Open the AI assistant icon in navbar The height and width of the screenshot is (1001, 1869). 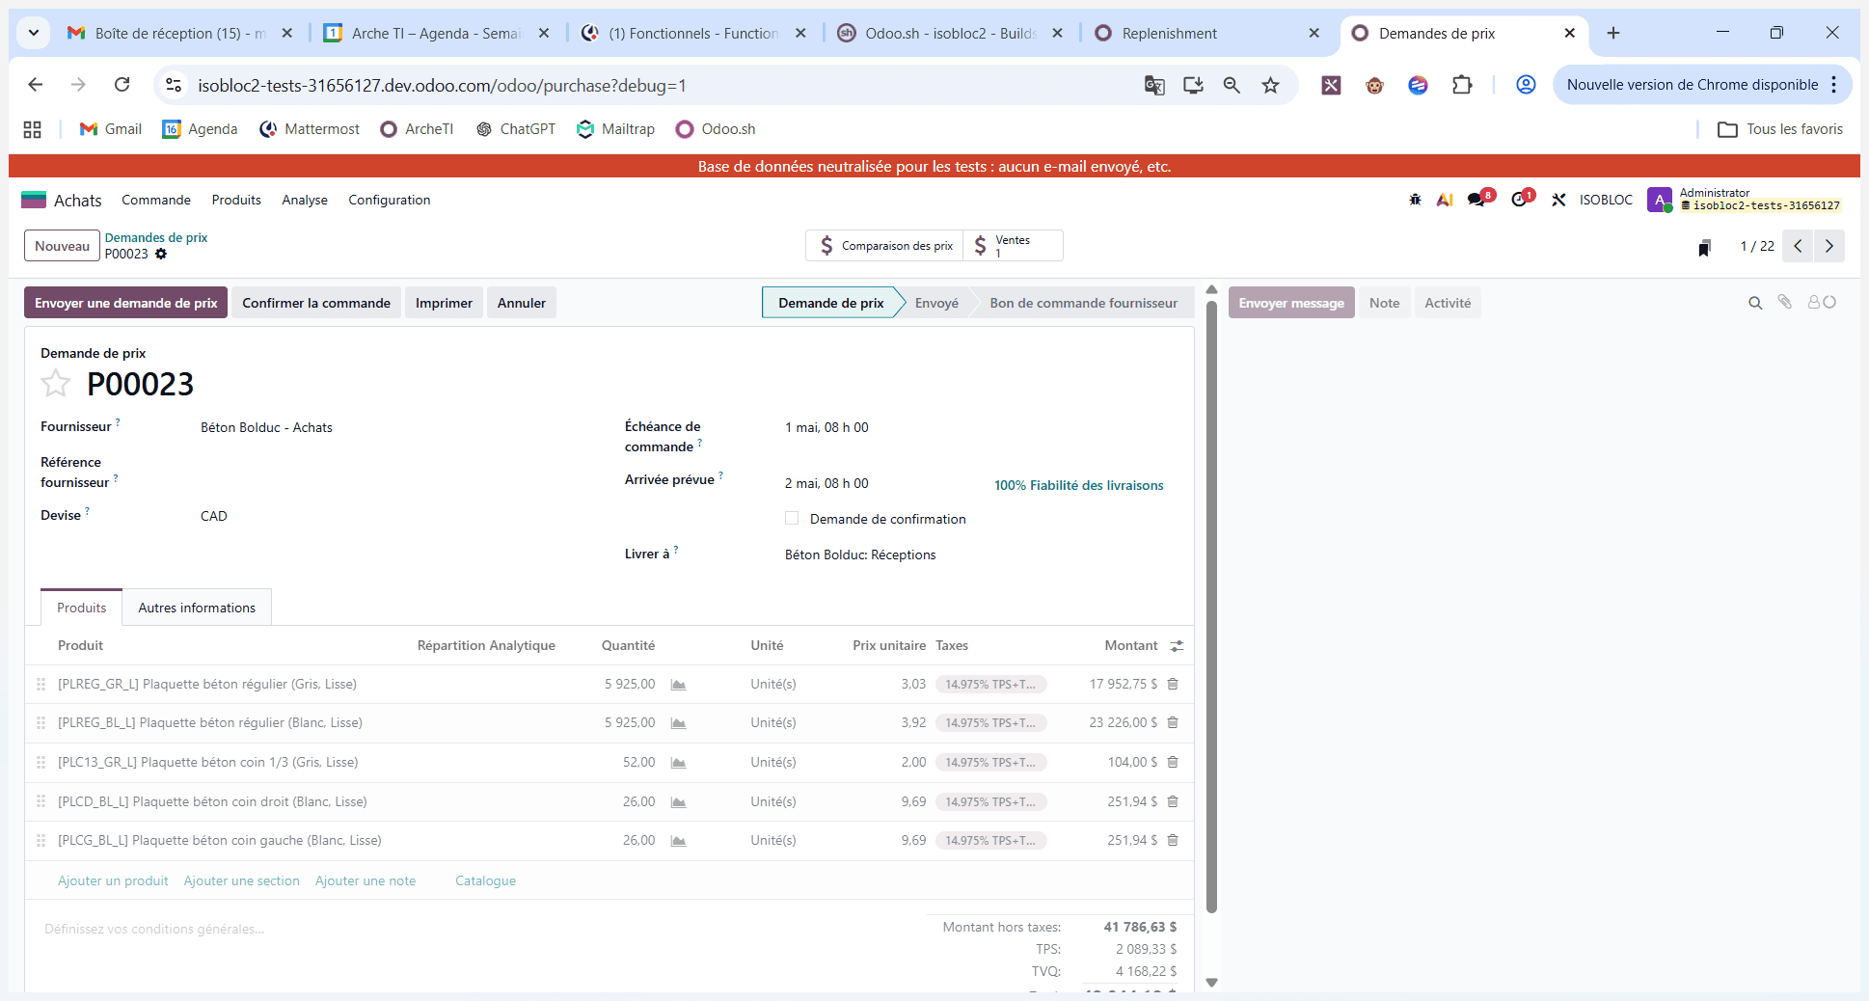tap(1445, 200)
